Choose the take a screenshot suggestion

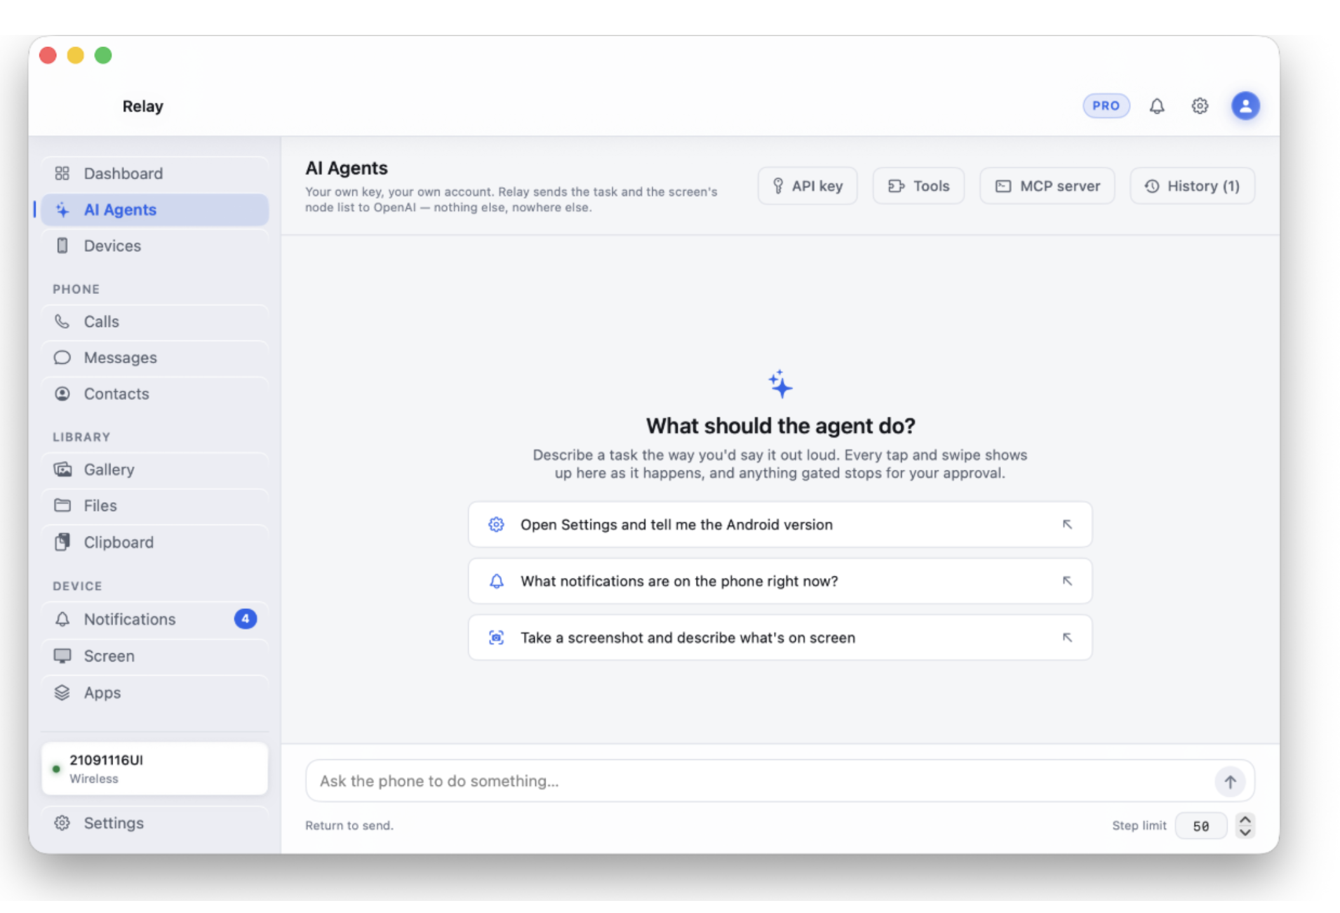point(780,637)
